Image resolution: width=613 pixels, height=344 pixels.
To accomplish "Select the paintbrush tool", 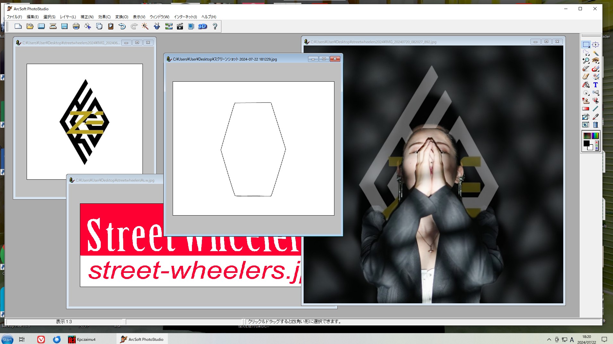I will point(596,69).
